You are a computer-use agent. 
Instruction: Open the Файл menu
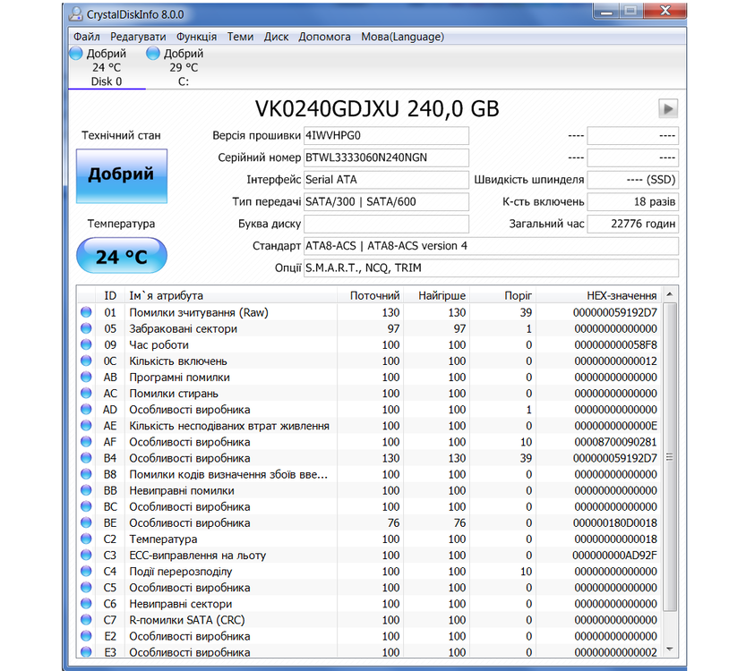(87, 37)
